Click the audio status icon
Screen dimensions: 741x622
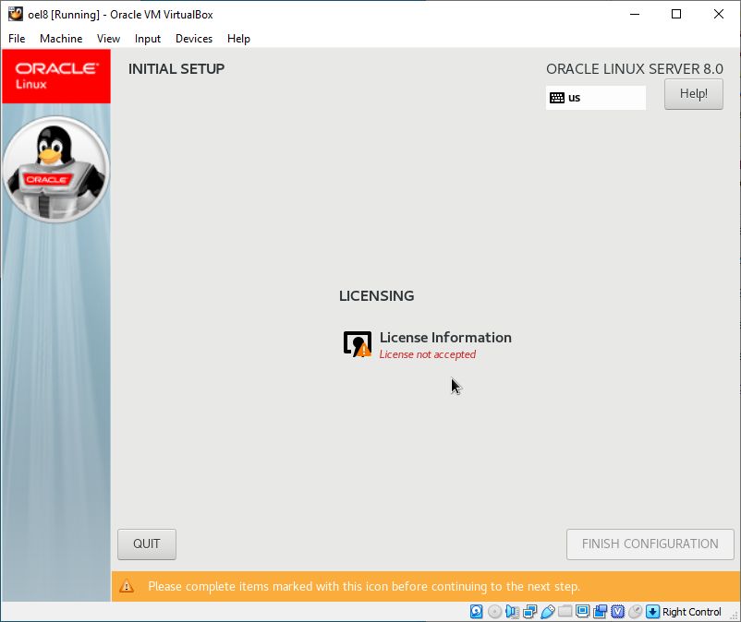click(x=512, y=612)
